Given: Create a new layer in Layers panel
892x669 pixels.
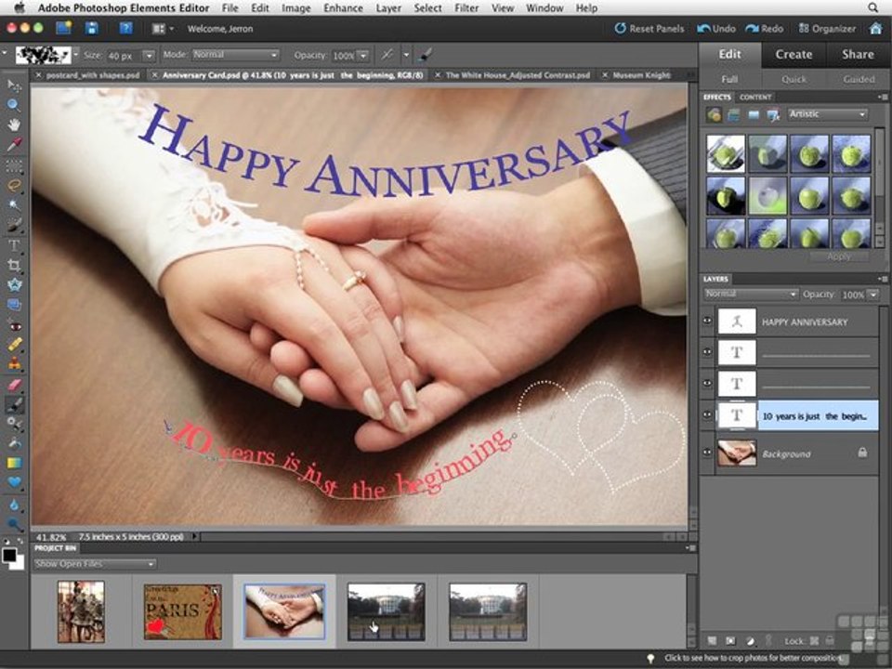Looking at the screenshot, I should pos(713,640).
